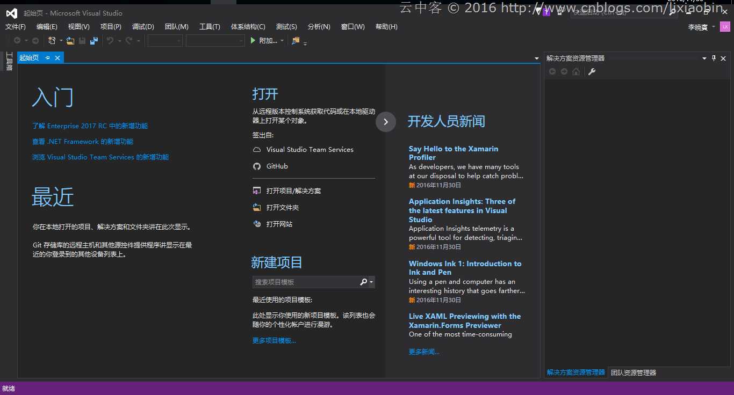Switch to the 解决方案资源管理器 bottom tab
734x395 pixels.
tap(576, 372)
